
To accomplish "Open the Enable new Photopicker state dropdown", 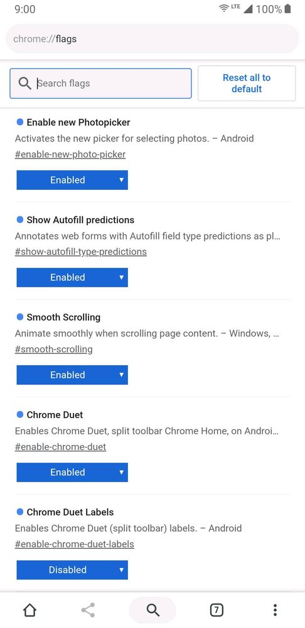I will tap(72, 180).
